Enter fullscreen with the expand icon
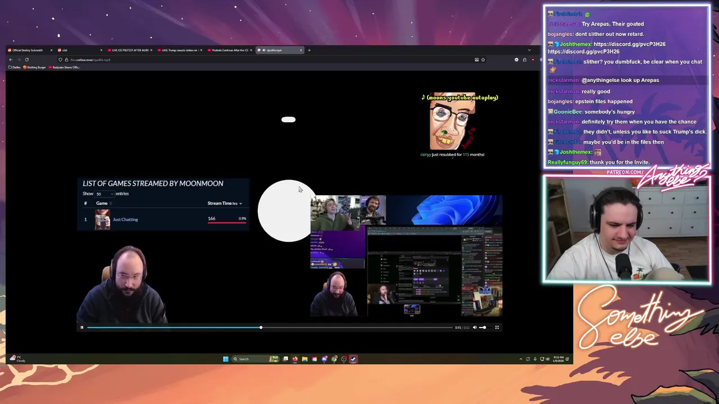This screenshot has height=404, width=719. tap(497, 327)
